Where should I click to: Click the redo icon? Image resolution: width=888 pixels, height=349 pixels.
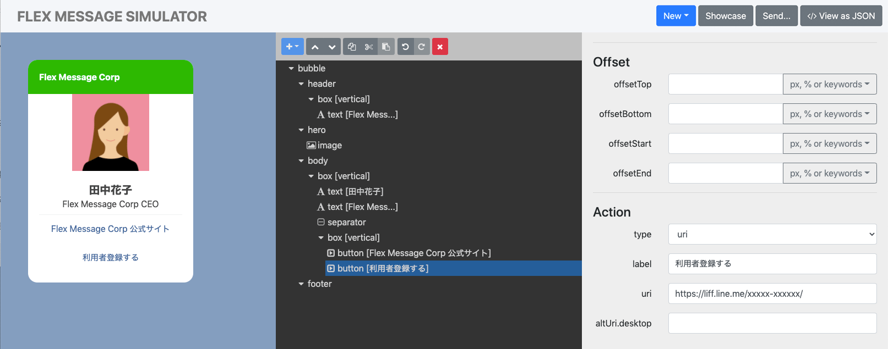pos(421,47)
